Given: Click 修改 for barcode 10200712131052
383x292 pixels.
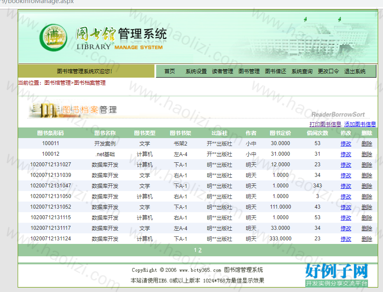Looking at the screenshot, I should [346, 207].
